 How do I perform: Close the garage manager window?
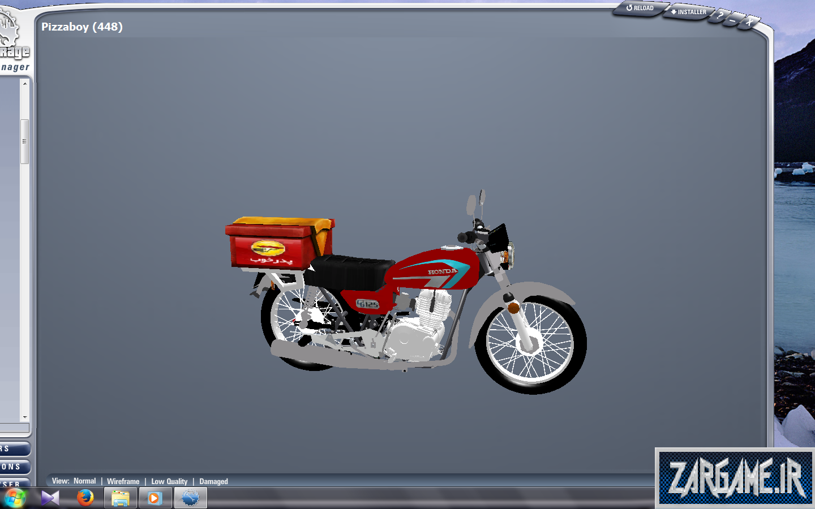coord(749,22)
